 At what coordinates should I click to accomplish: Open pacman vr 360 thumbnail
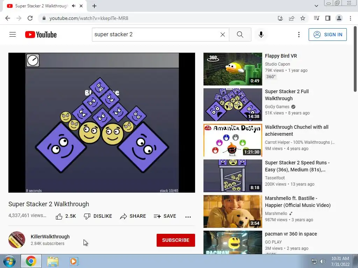click(x=232, y=243)
